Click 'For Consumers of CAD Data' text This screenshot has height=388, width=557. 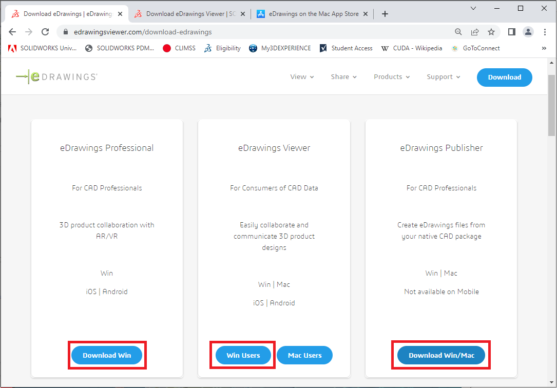(x=274, y=188)
